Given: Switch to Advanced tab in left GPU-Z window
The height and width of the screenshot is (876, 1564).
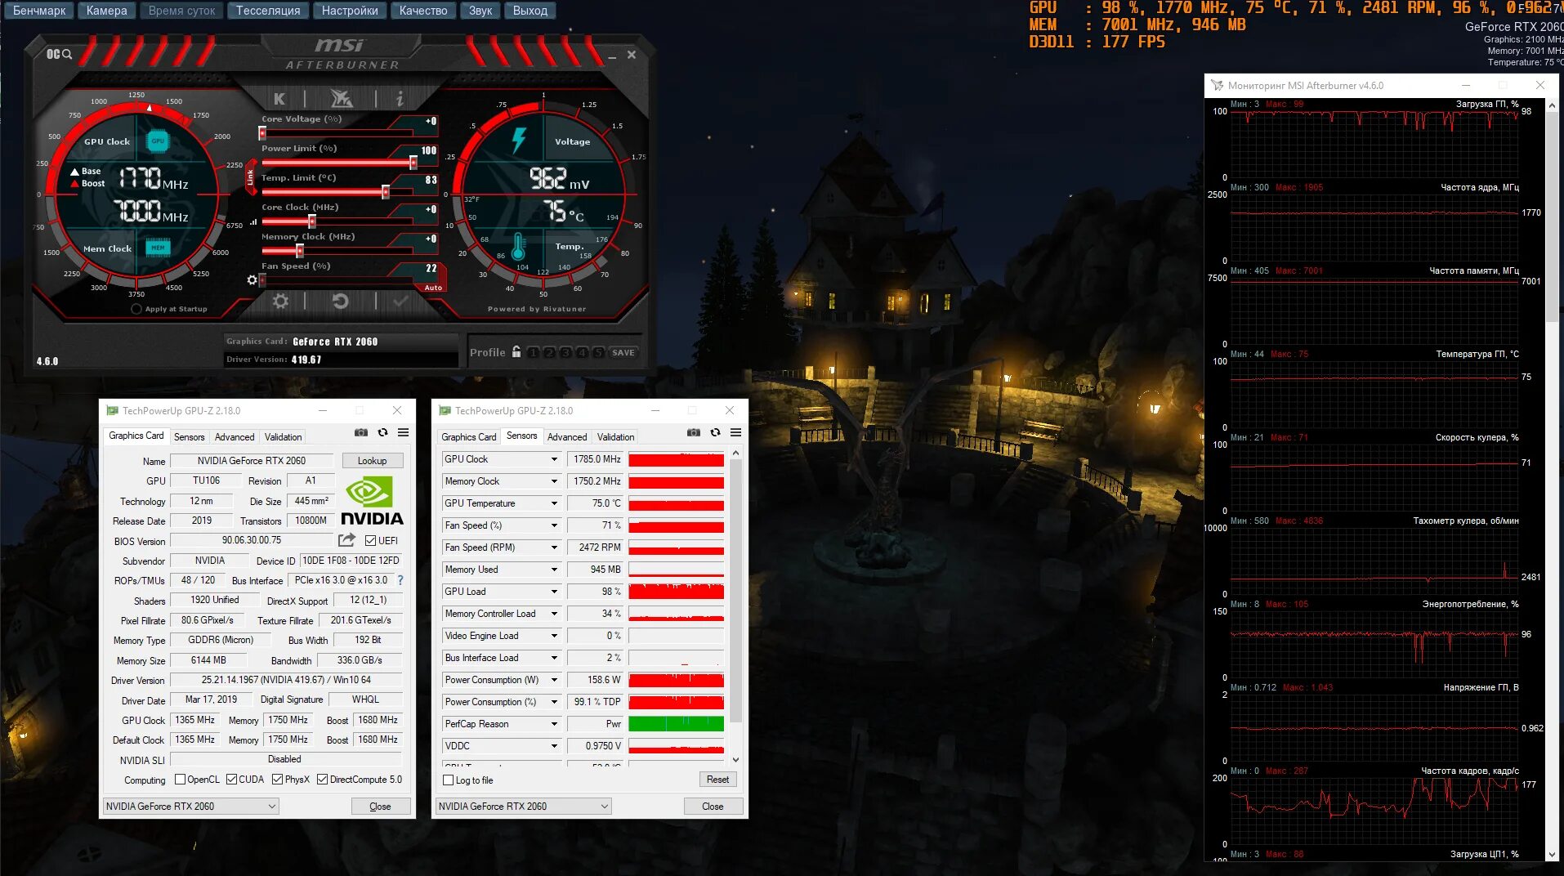Looking at the screenshot, I should [235, 437].
